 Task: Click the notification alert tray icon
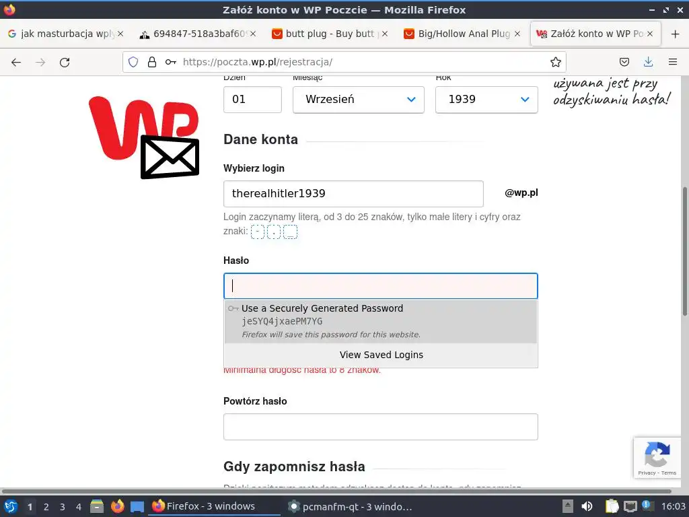click(x=647, y=505)
